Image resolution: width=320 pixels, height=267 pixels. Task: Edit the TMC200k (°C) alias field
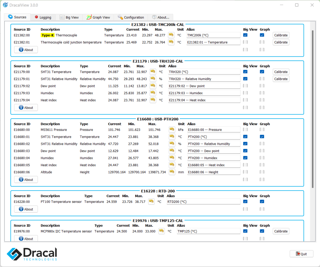coord(213,35)
